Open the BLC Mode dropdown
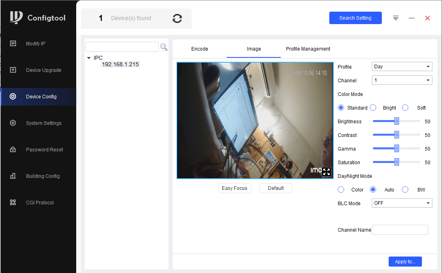Image resolution: width=442 pixels, height=273 pixels. click(x=401, y=203)
